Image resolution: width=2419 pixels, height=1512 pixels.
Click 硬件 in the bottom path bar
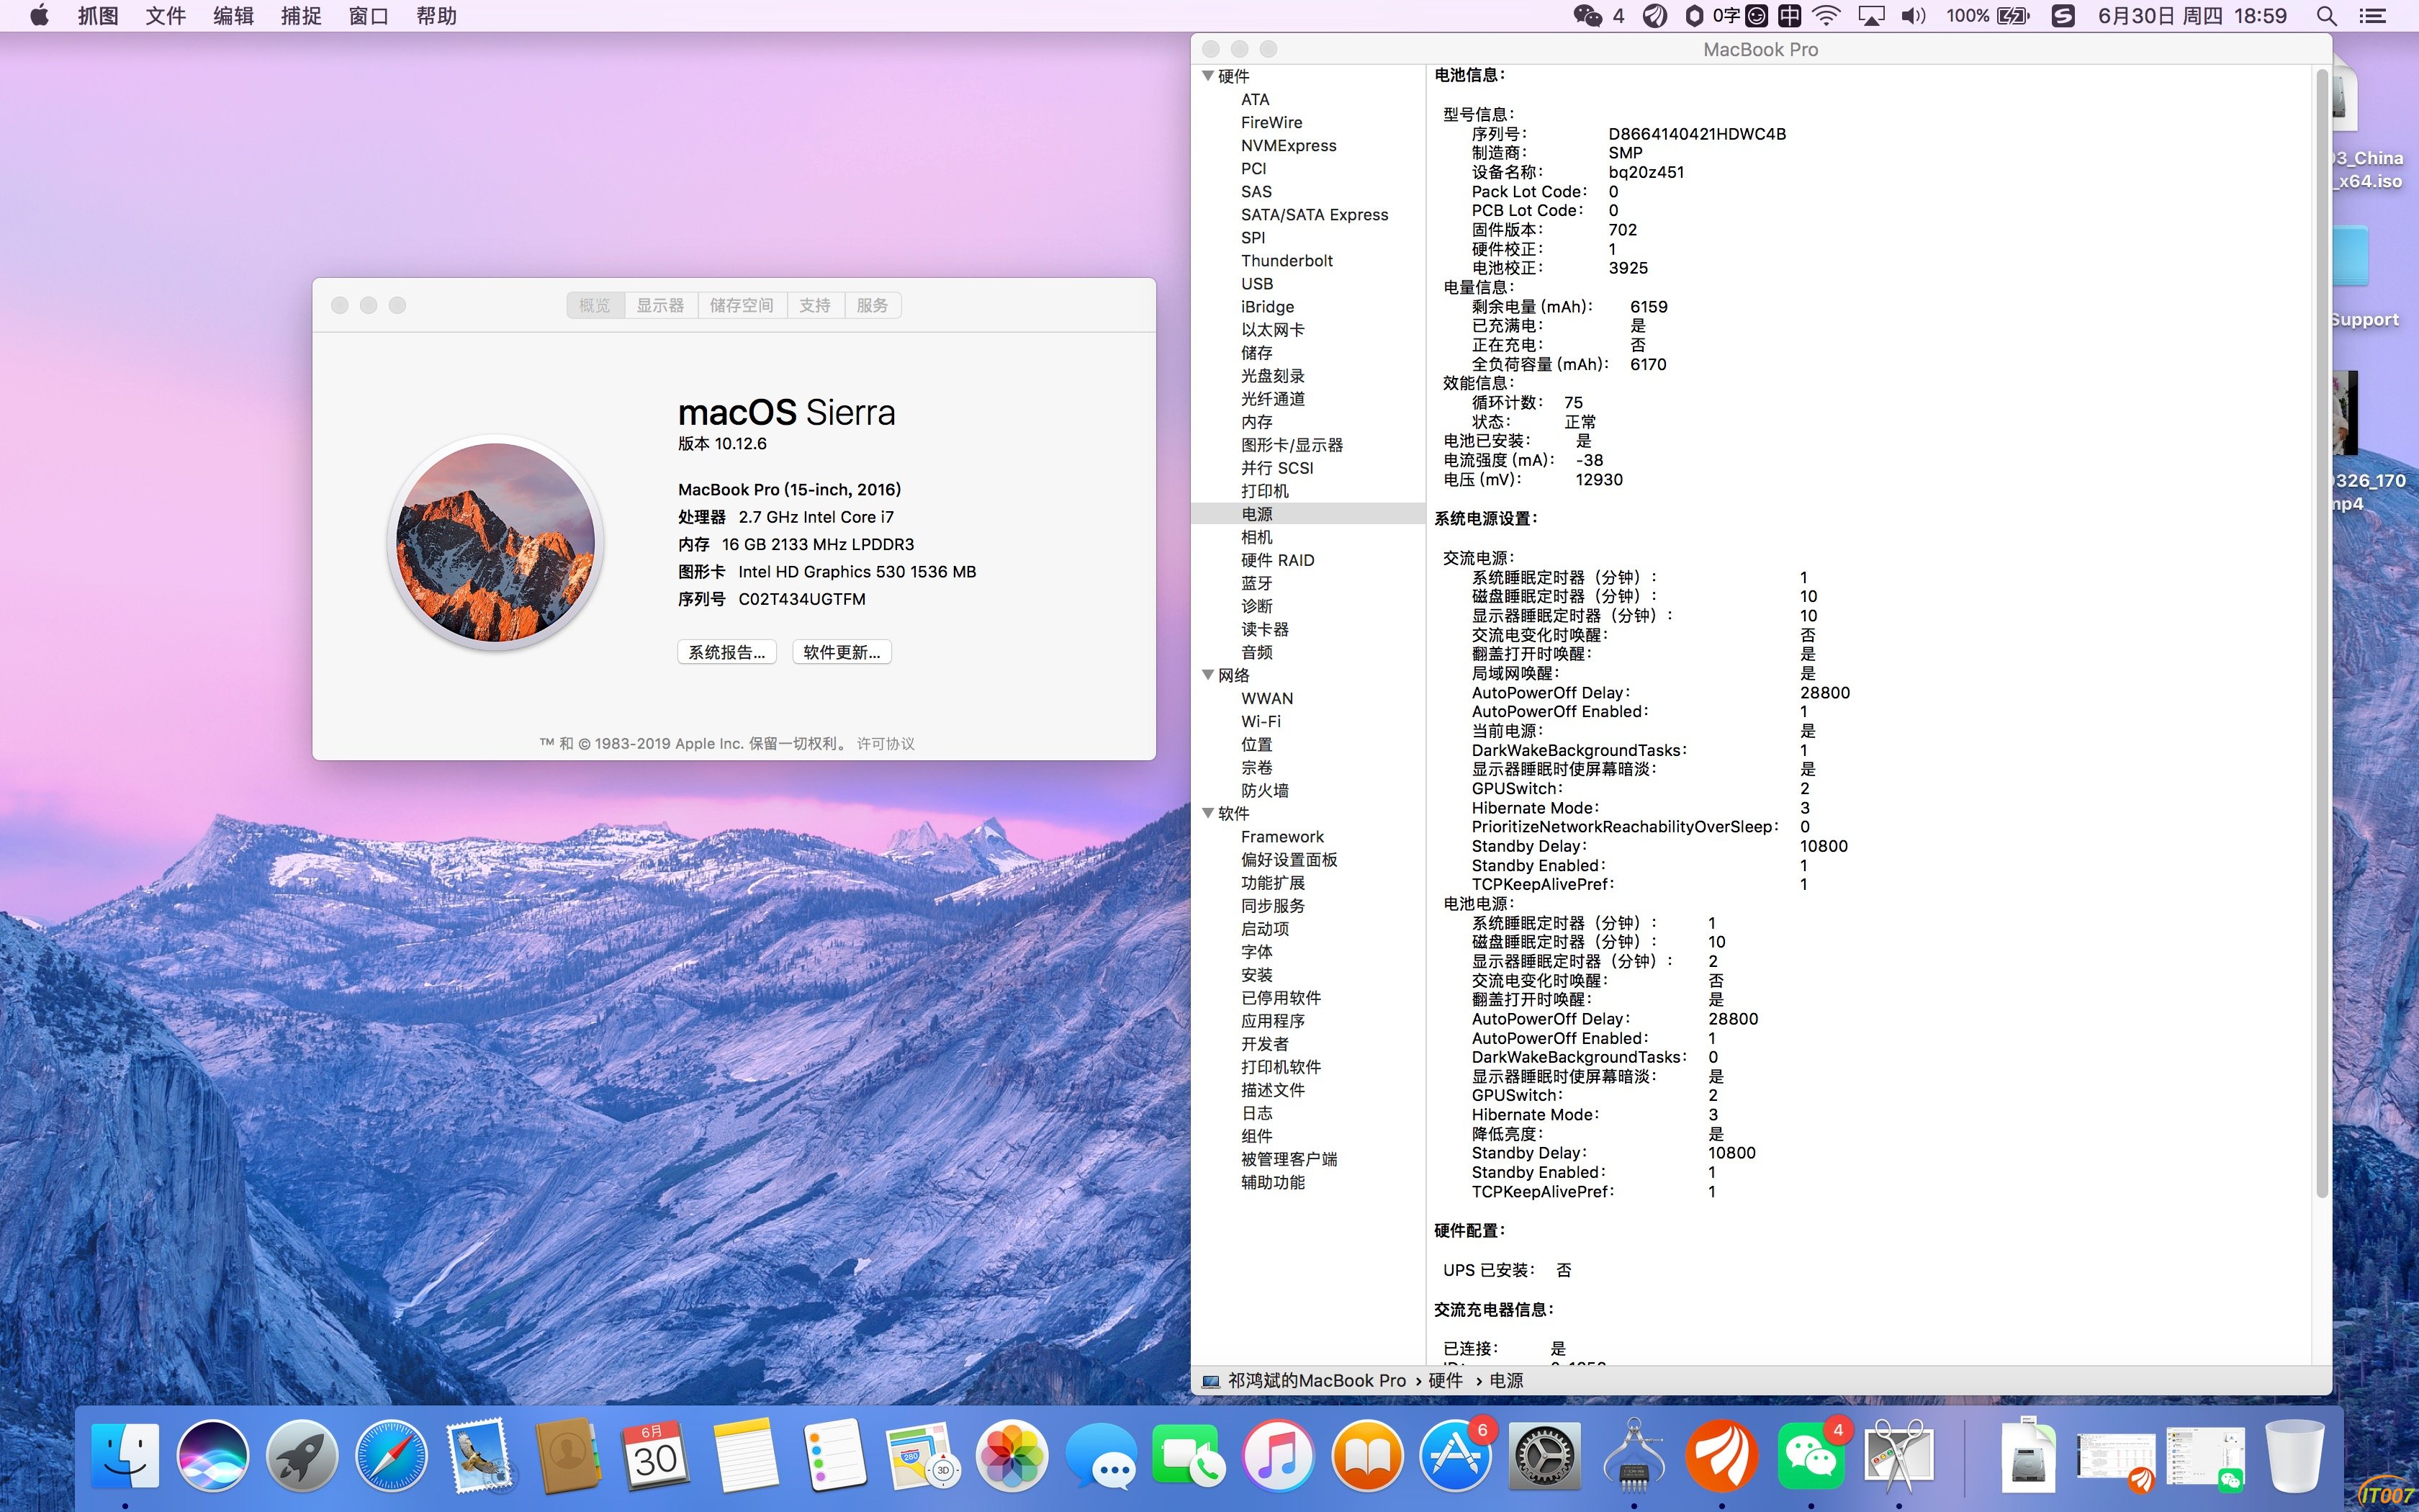click(1446, 1380)
